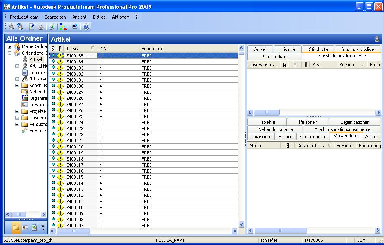
Task: Expand the Resevier folder node
Action: point(17,118)
